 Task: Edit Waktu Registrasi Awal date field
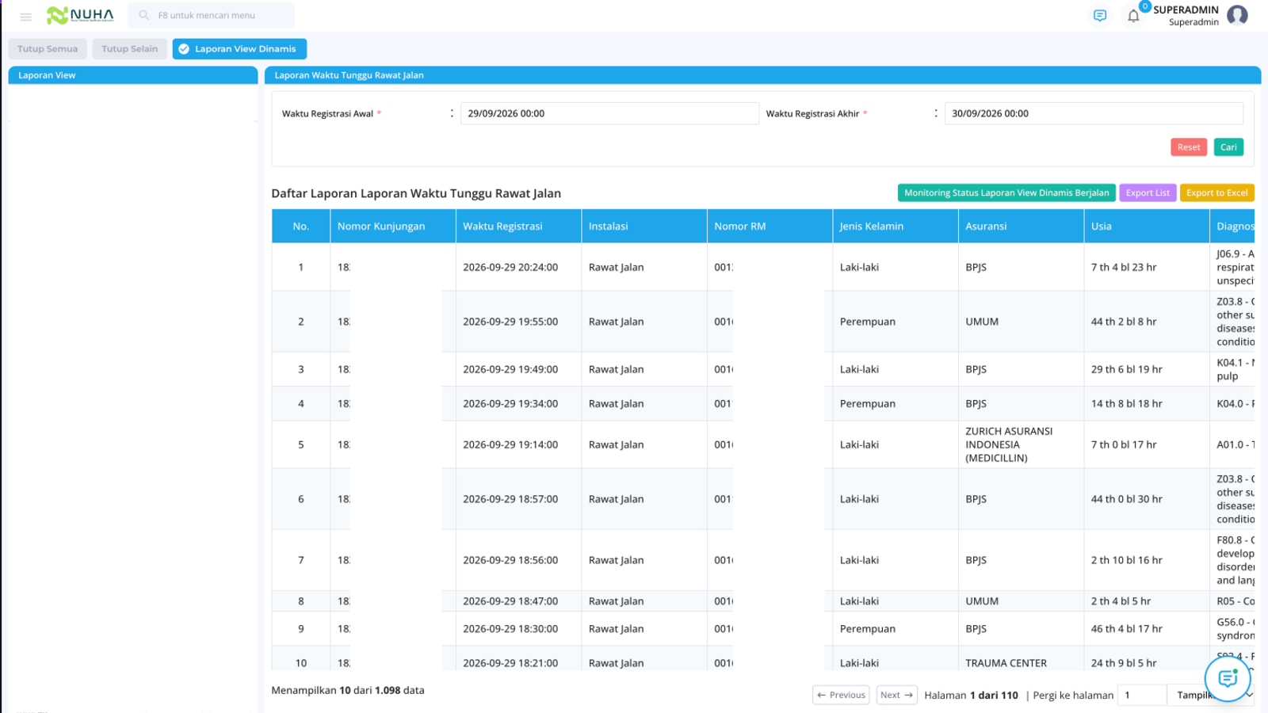[x=609, y=113]
